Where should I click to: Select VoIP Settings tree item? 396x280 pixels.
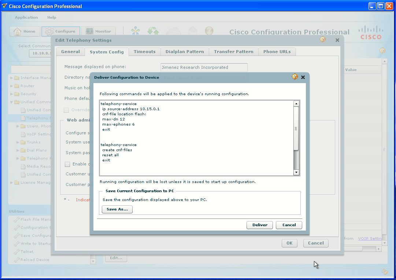tap(36, 134)
